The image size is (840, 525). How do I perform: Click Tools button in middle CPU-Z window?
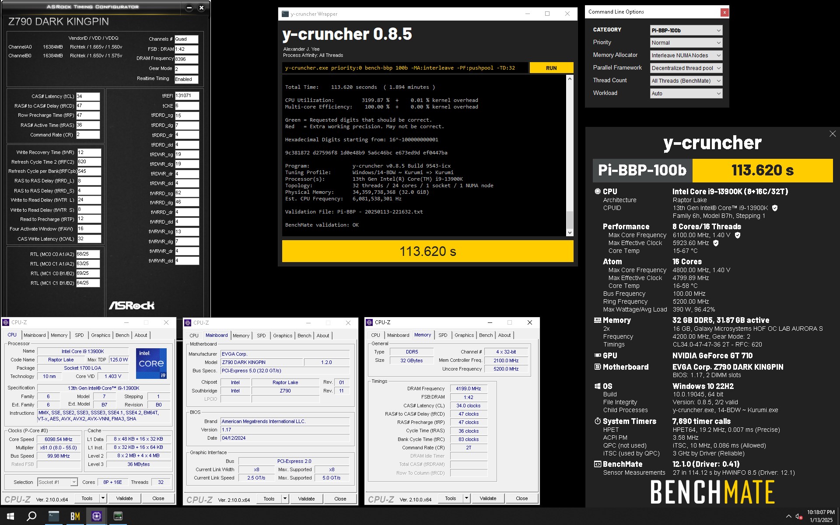(269, 499)
